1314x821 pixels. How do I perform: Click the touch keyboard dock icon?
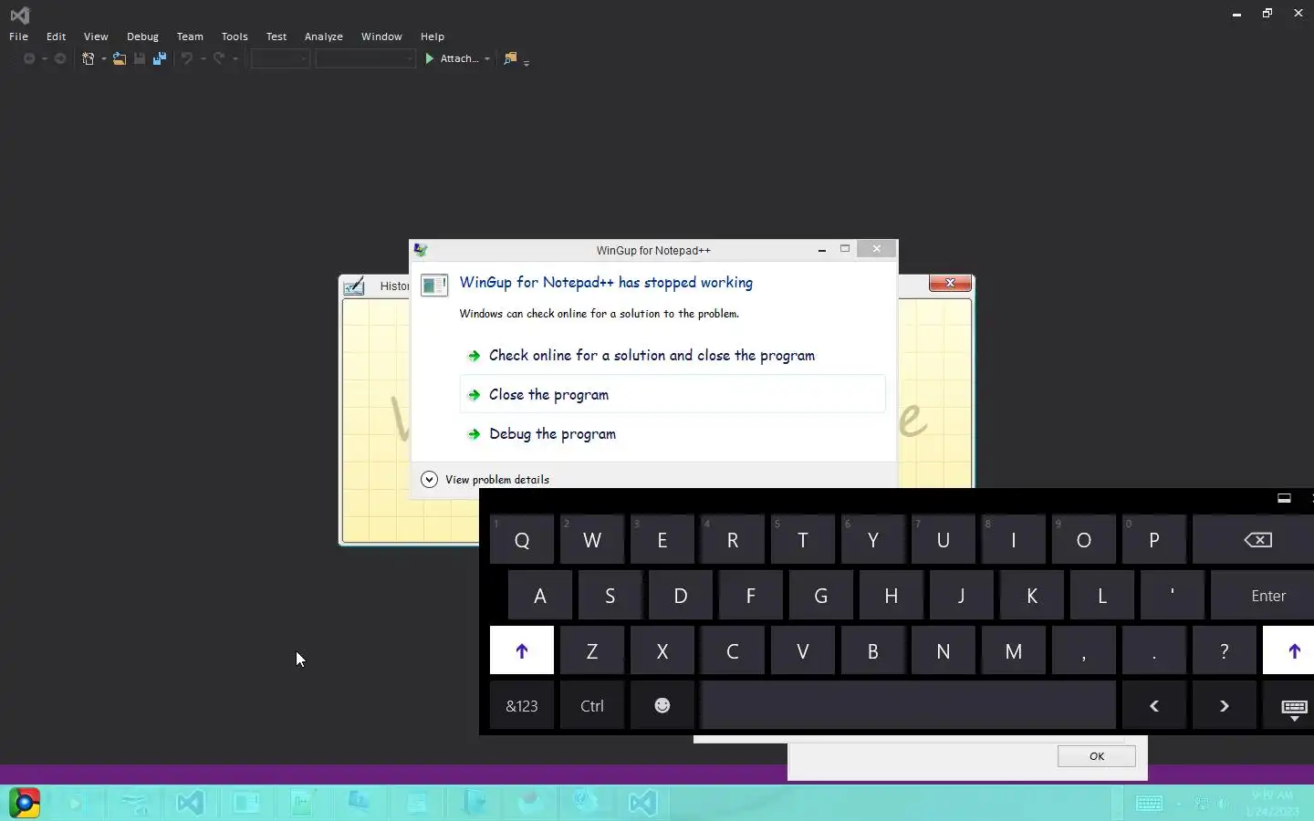point(1284,498)
